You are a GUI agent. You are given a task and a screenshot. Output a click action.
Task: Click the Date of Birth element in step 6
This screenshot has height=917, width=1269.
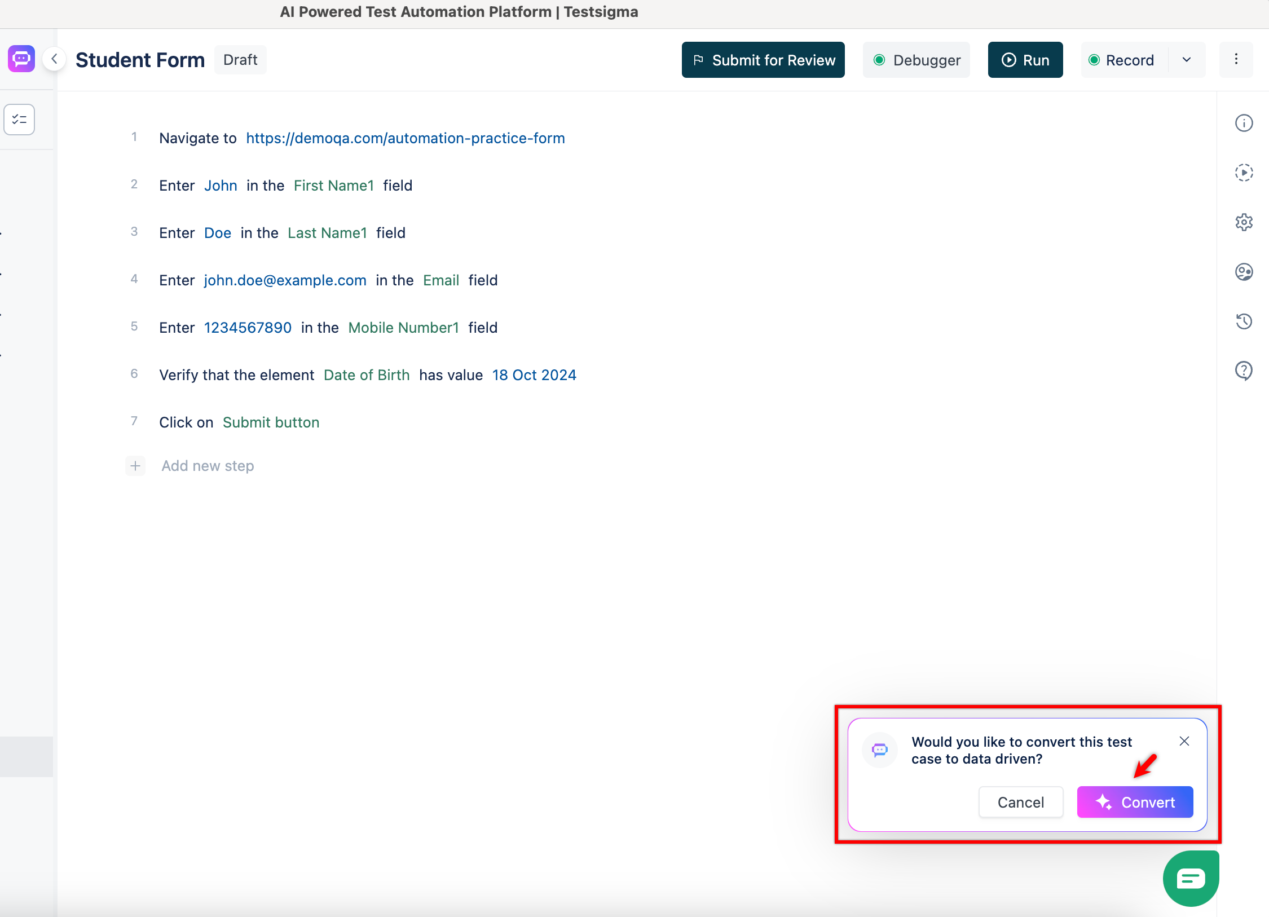click(367, 375)
